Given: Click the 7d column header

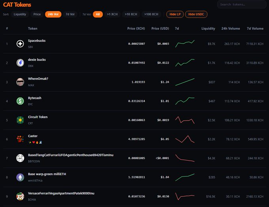Looking at the screenshot, I should coord(177,29).
